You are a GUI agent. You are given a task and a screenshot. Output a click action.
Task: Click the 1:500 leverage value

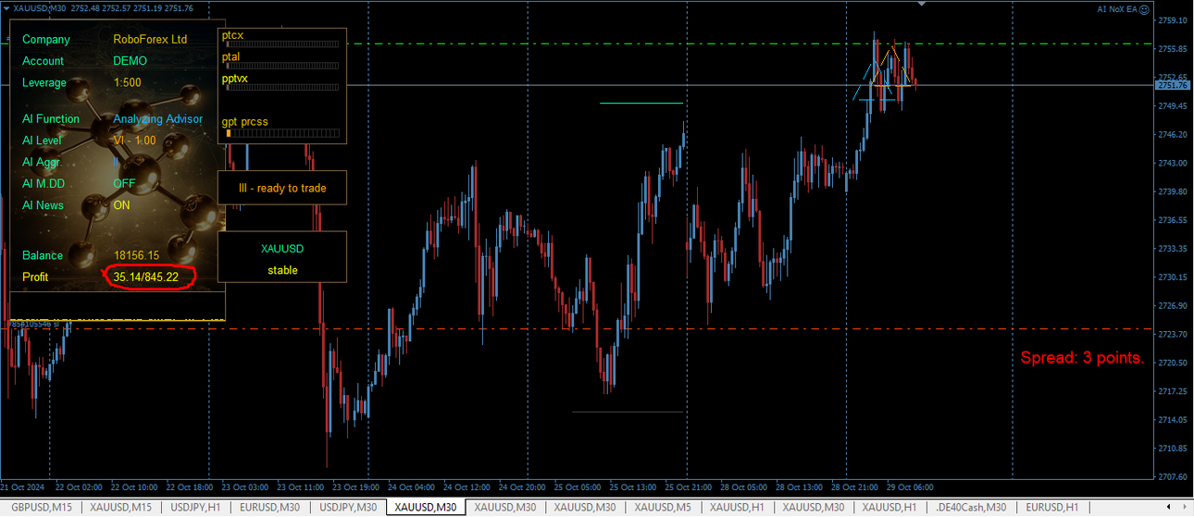(128, 82)
